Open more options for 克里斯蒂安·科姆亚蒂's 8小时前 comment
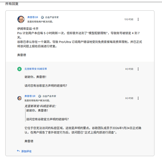162x157 pixels. (138, 69)
